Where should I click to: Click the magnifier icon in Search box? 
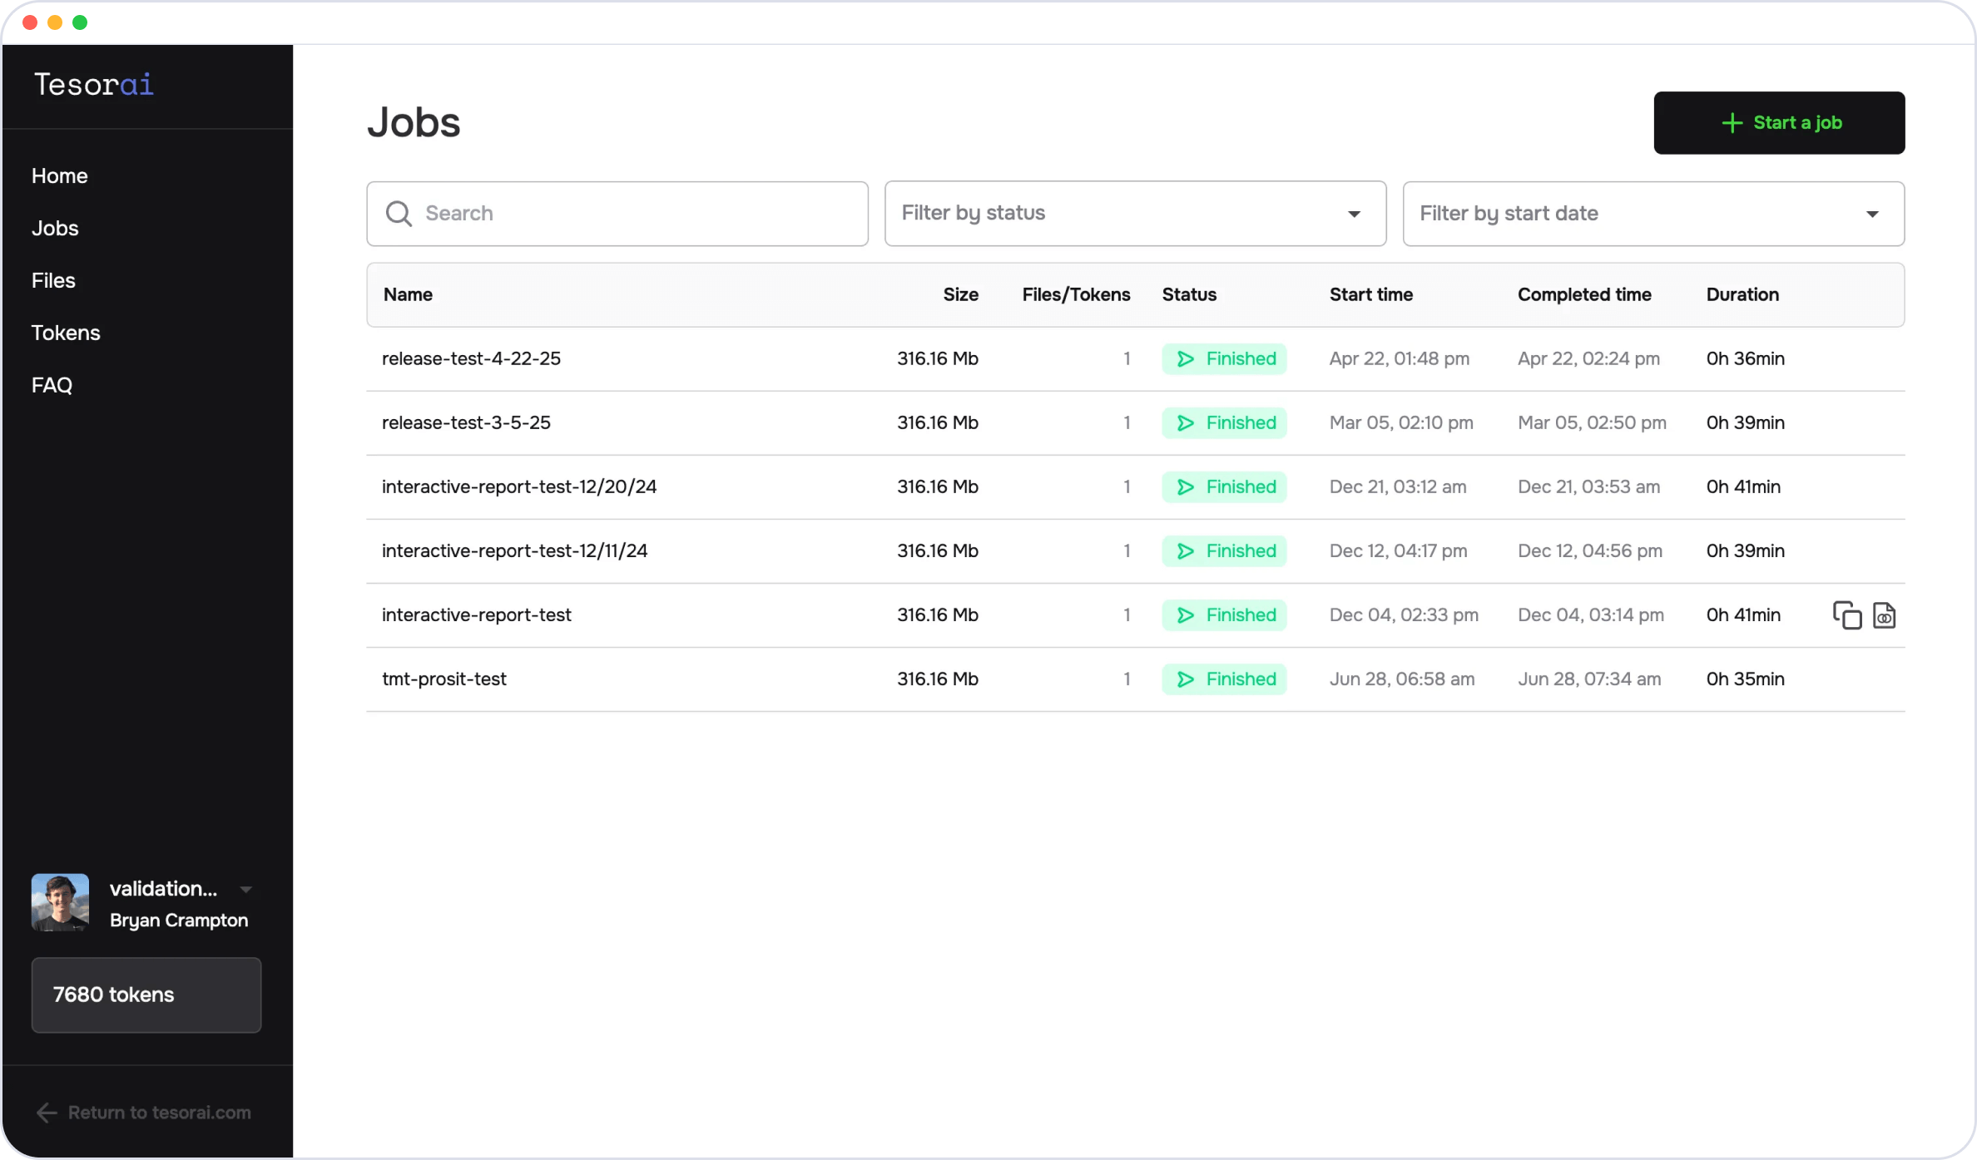click(x=399, y=214)
